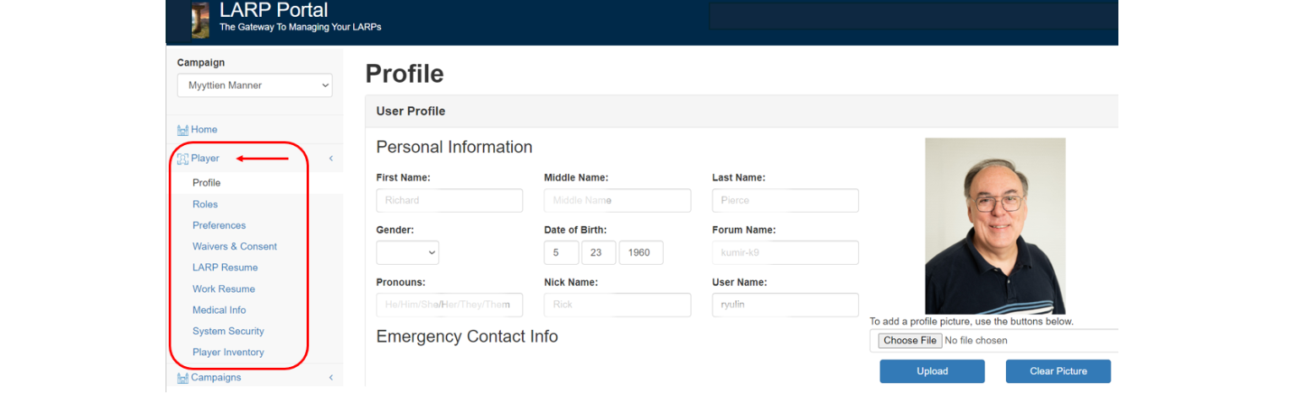The image size is (1300, 410).
Task: Open the Roles menu item
Action: pos(205,204)
